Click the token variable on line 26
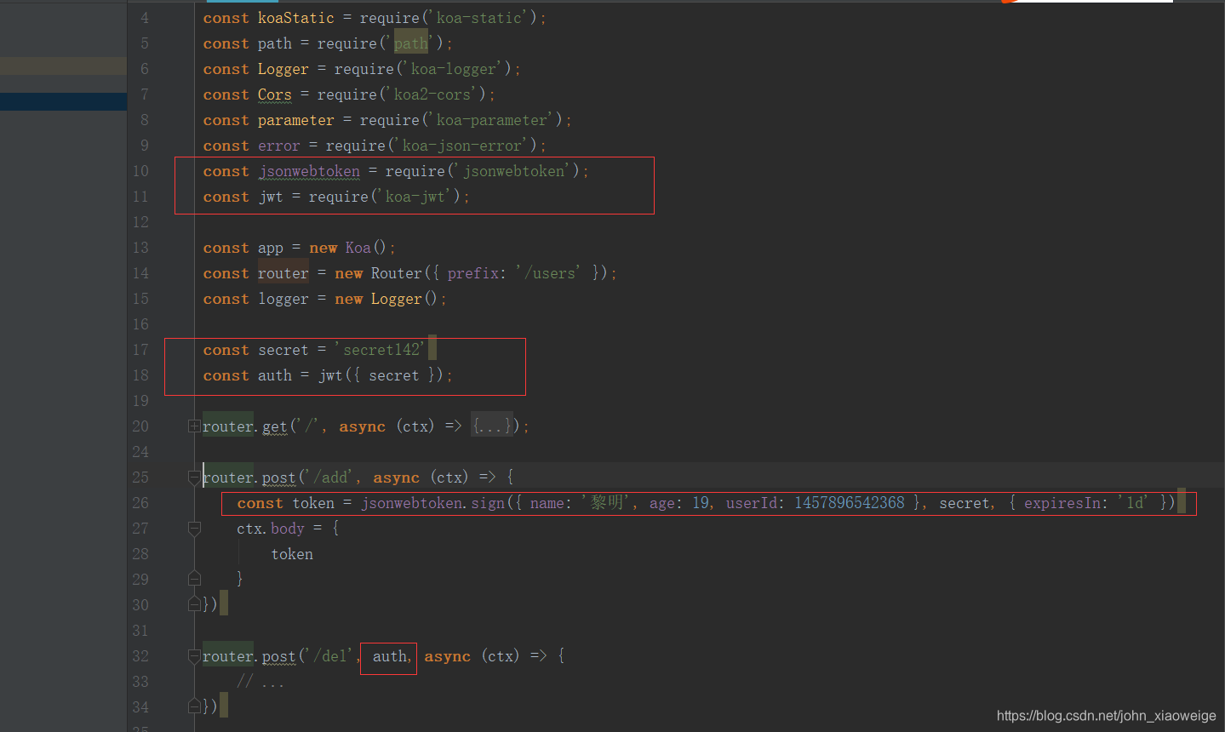 click(x=313, y=503)
